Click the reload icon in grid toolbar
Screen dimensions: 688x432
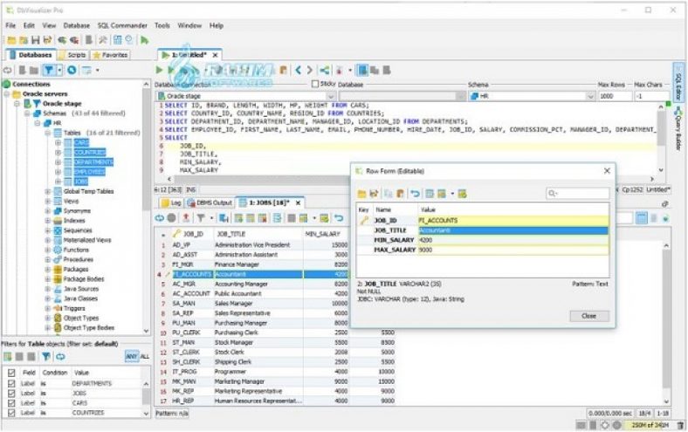point(160,217)
